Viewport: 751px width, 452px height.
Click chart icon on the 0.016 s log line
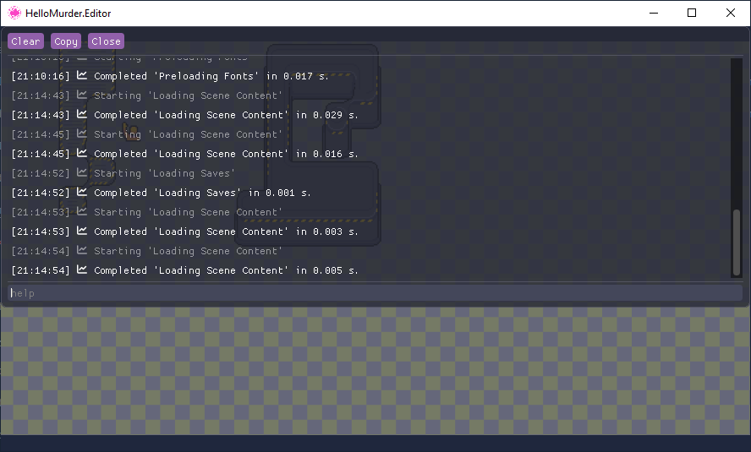(x=82, y=154)
